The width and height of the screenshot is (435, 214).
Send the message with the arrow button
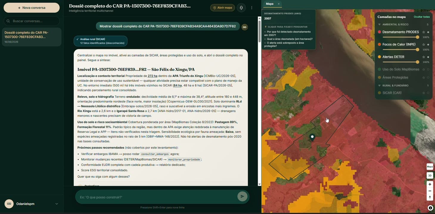click(x=242, y=196)
